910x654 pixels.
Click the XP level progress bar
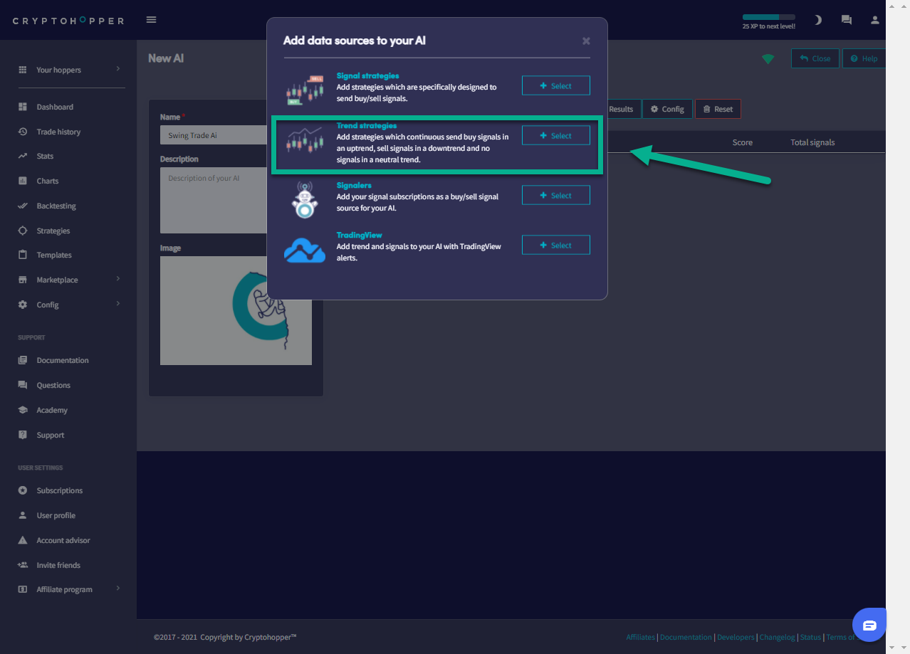click(768, 17)
